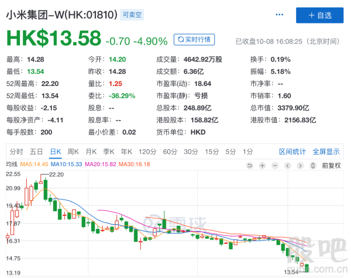This screenshot has height=278, width=351.
Task: Pan the chart right with chevron icon
Action: tap(300, 166)
